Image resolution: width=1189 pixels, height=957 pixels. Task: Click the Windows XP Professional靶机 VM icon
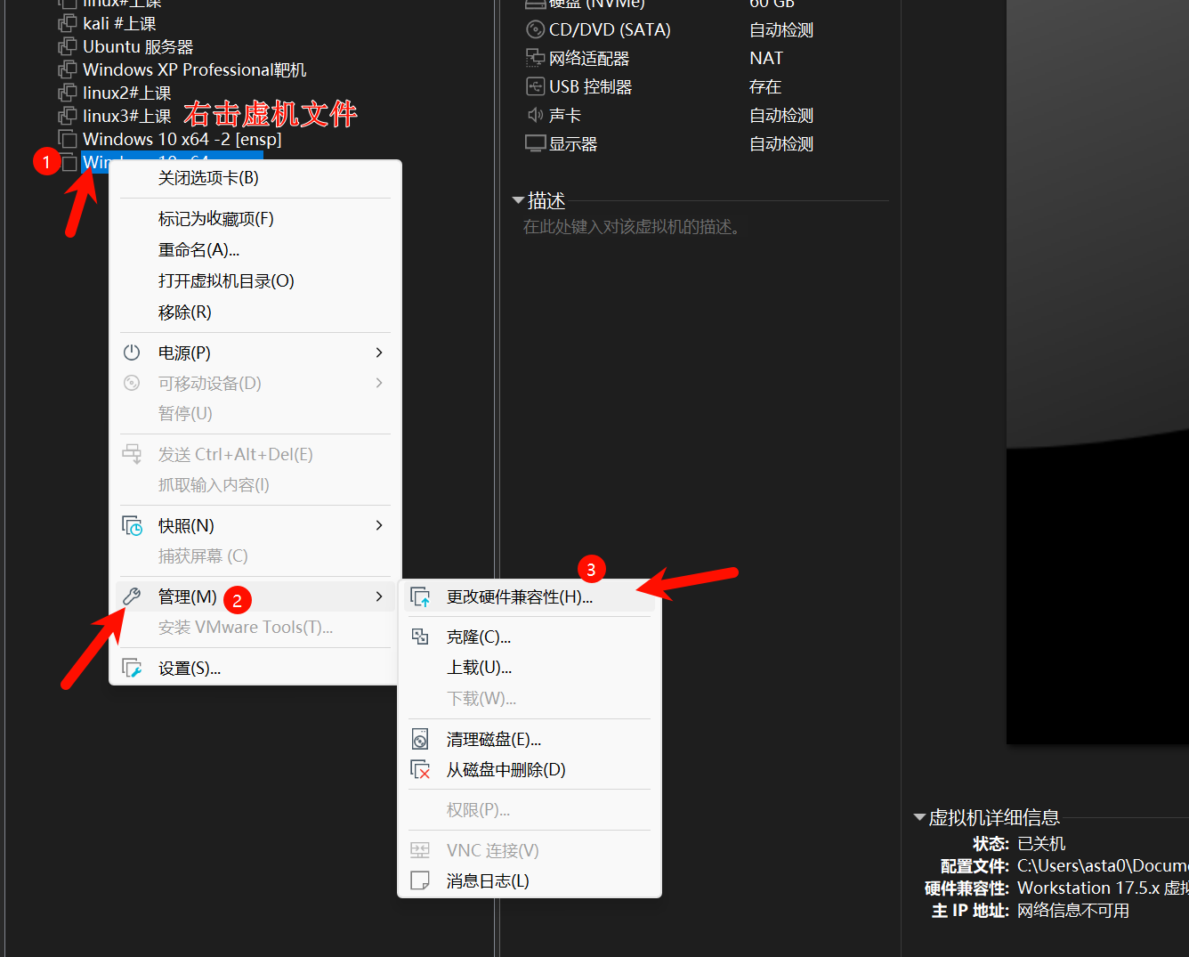[68, 69]
